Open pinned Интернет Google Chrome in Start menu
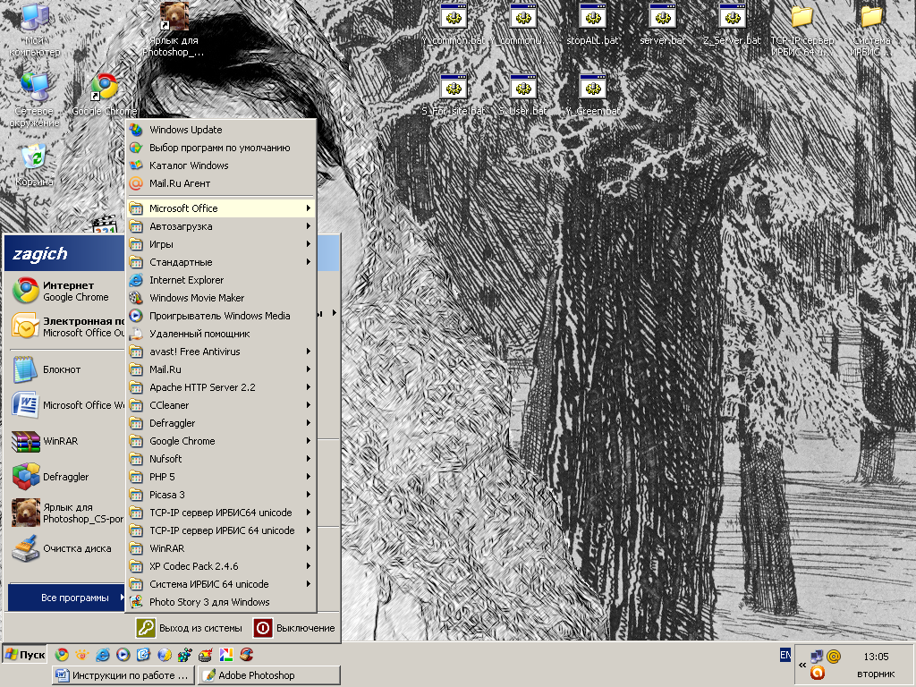 coord(67,291)
